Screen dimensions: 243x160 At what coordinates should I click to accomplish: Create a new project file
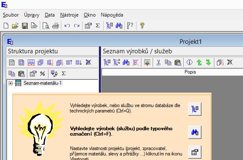point(6,26)
